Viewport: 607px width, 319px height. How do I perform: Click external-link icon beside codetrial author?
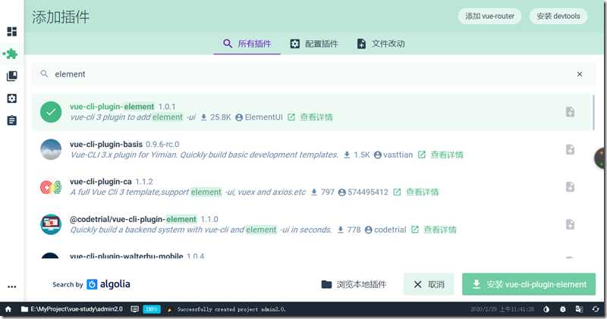pos(415,230)
